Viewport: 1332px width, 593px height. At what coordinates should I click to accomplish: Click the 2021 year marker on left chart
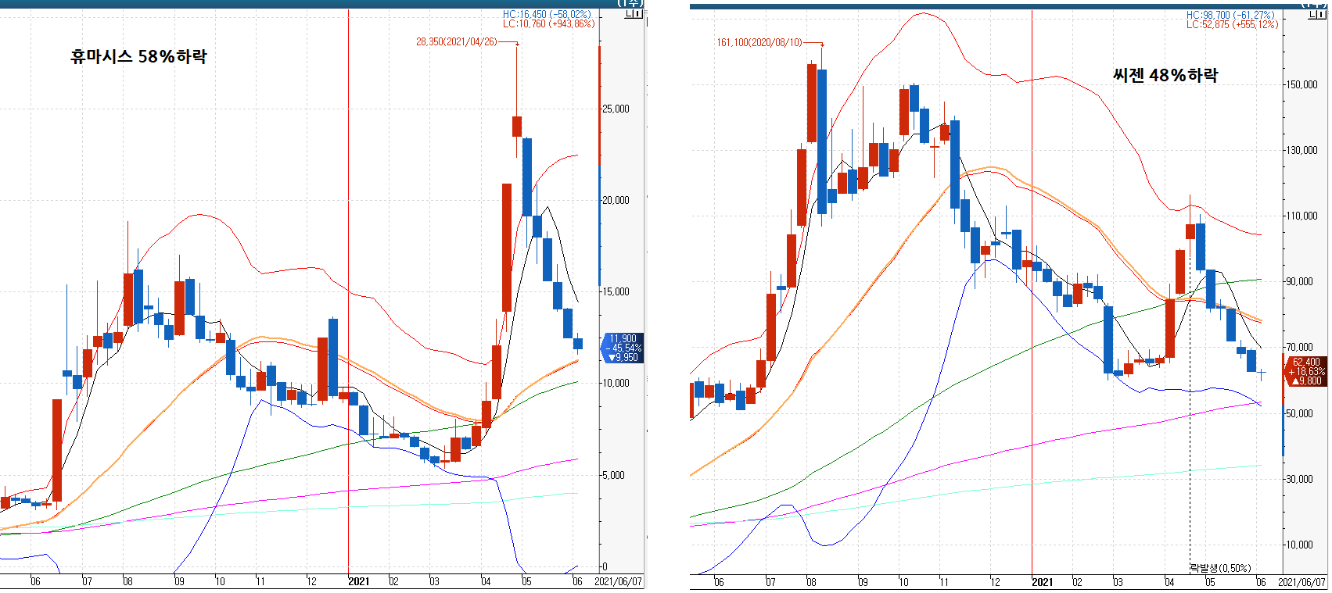point(358,581)
